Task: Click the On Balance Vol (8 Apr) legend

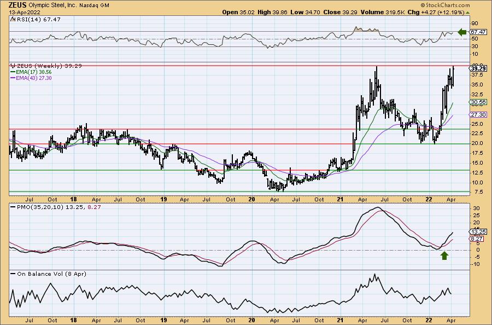Action: tap(51, 274)
